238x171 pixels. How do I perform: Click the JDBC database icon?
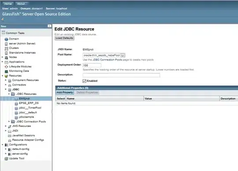(x=10, y=89)
